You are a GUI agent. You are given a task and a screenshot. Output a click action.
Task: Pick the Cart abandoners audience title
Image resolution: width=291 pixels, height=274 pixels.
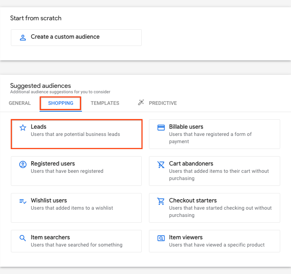(191, 163)
